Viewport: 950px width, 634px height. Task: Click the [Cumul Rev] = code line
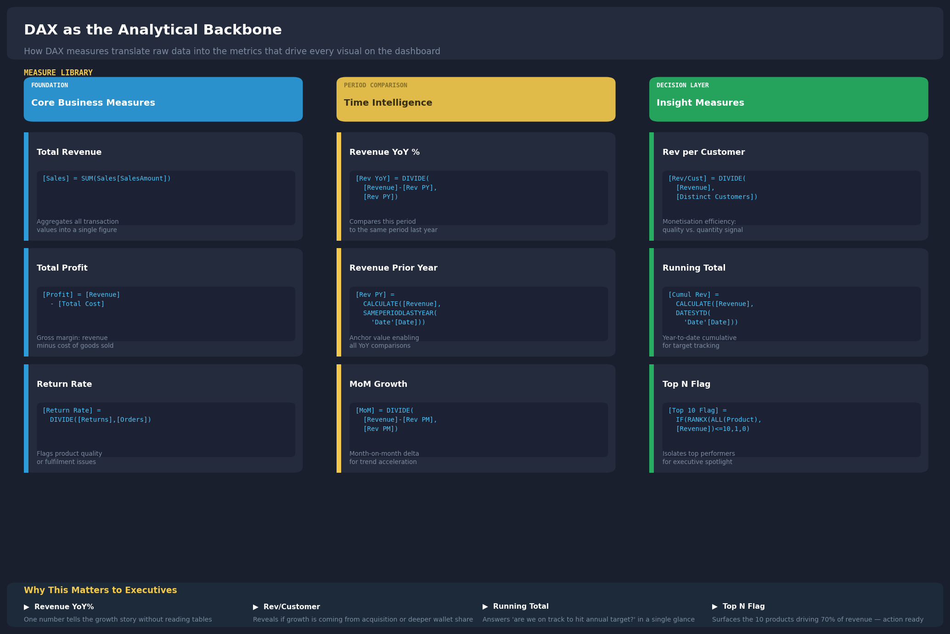click(x=693, y=294)
